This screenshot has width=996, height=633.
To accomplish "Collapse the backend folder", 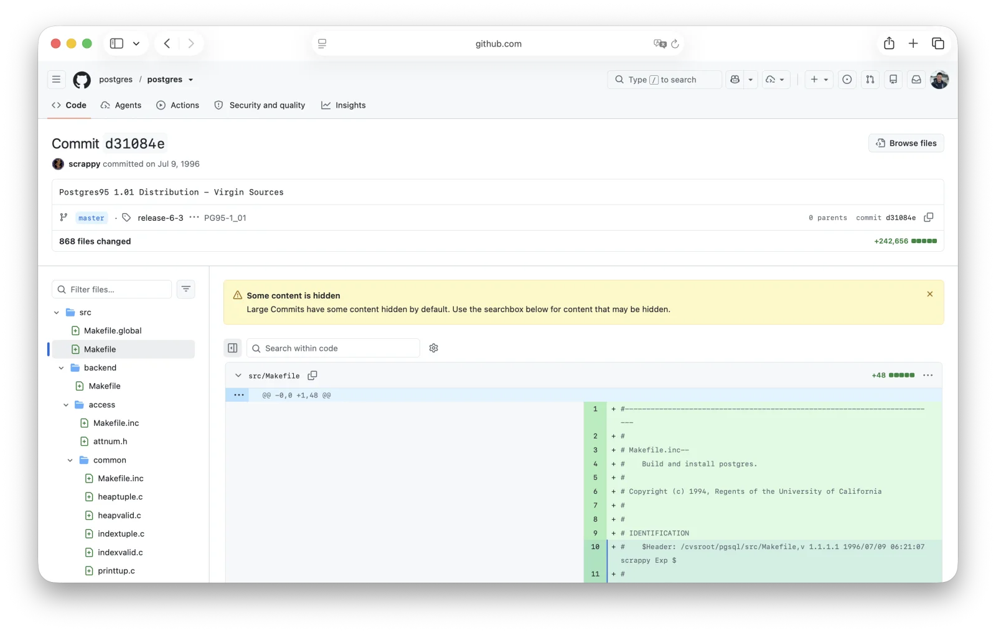I will (x=61, y=368).
